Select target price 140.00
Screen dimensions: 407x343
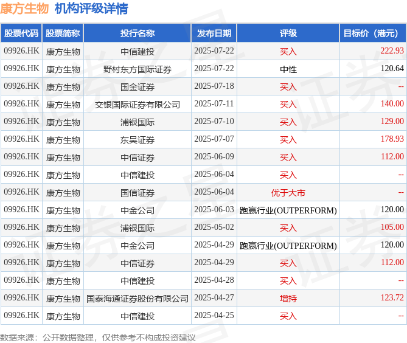(x=392, y=104)
